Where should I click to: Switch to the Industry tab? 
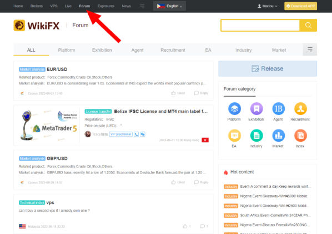click(244, 50)
